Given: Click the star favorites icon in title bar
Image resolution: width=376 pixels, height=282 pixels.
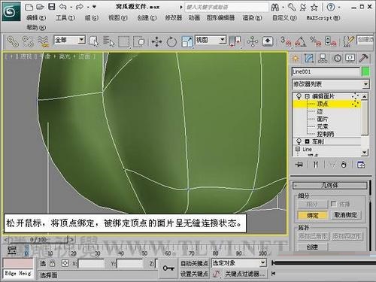Looking at the screenshot, I should coord(314,8).
